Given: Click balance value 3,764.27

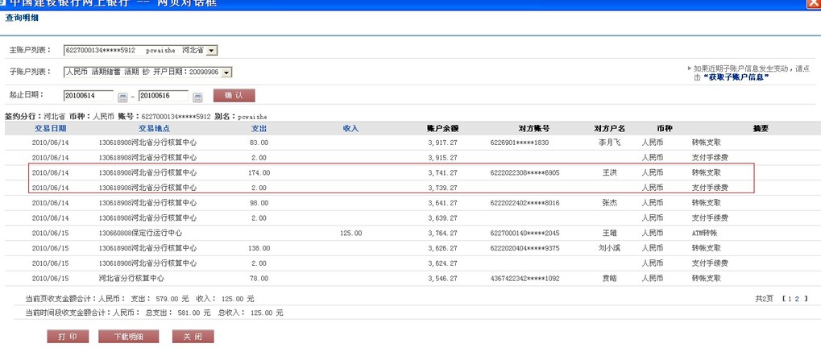Looking at the screenshot, I should tap(442, 234).
